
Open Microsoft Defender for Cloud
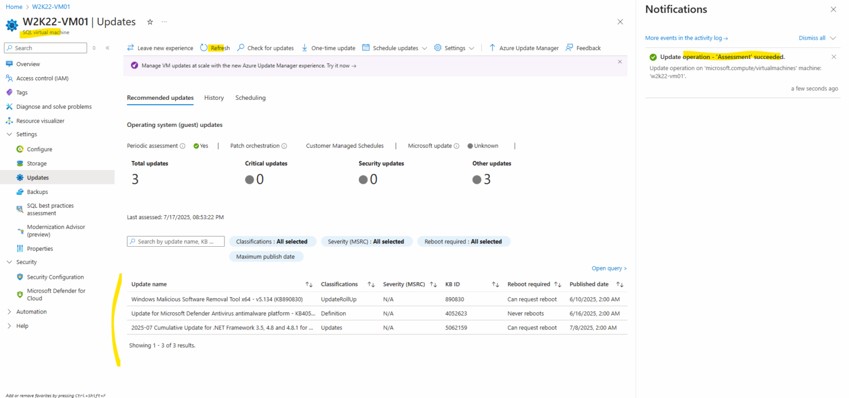click(x=56, y=294)
